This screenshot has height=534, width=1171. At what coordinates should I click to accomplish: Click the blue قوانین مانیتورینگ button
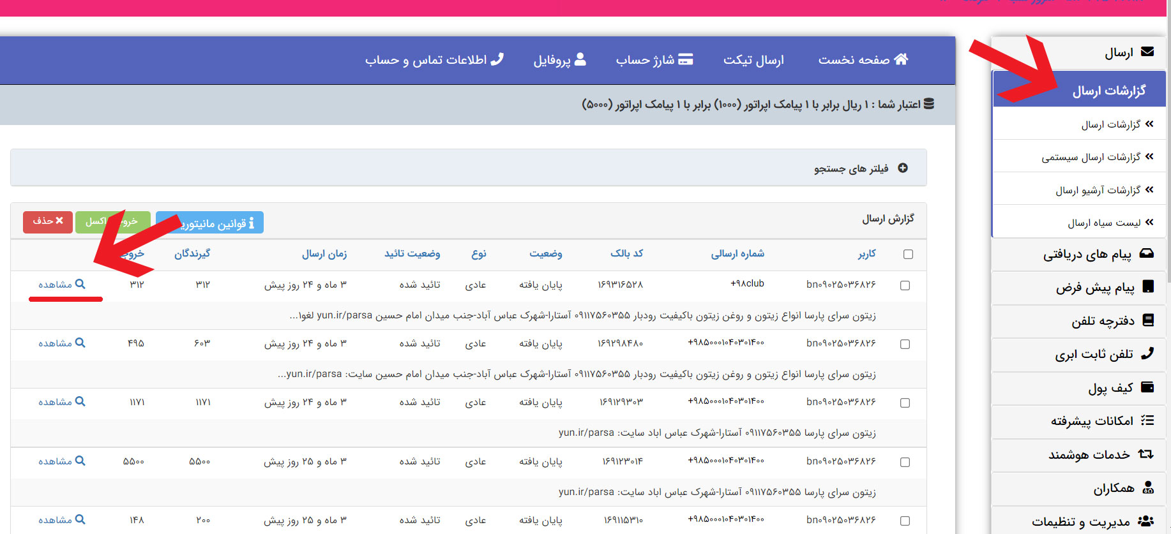(209, 223)
